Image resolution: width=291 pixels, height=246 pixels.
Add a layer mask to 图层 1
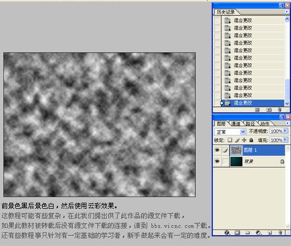pyautogui.click(x=237, y=232)
